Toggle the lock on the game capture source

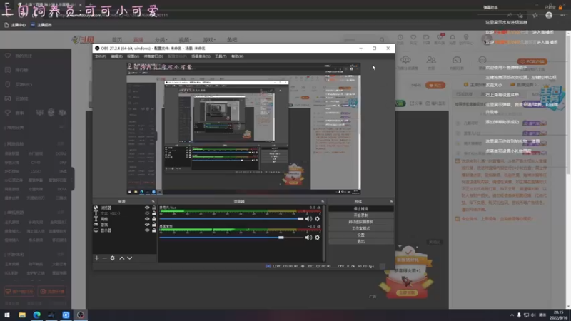click(x=153, y=225)
